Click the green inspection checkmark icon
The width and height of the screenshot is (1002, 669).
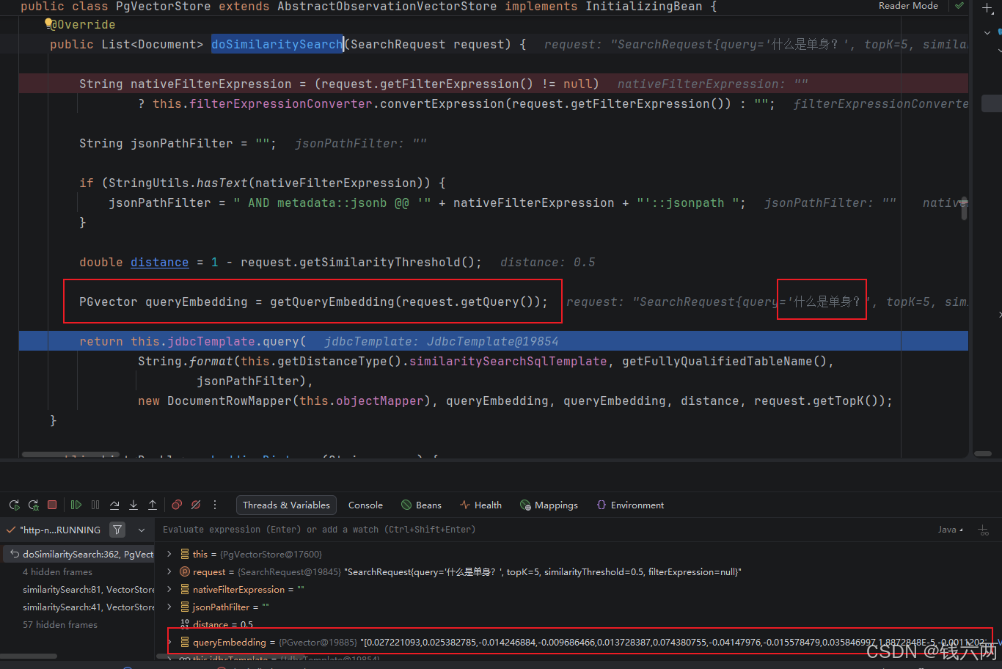coord(959,6)
